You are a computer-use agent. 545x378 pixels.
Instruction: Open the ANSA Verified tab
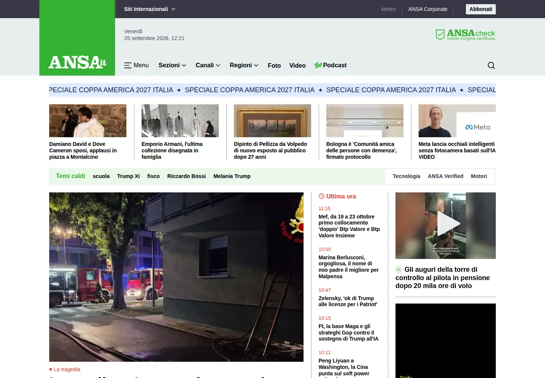click(445, 176)
